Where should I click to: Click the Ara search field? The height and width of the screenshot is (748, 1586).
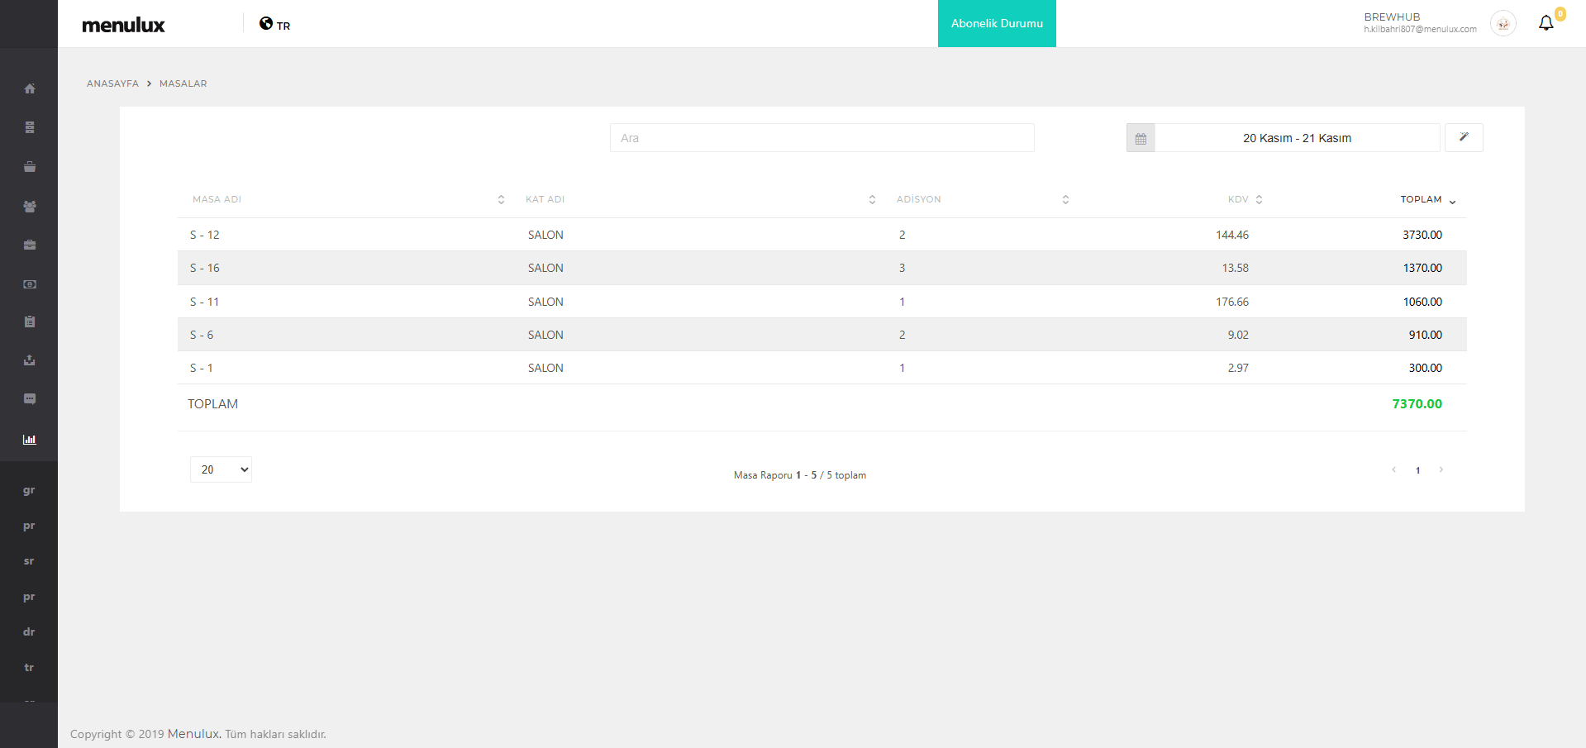click(x=822, y=138)
